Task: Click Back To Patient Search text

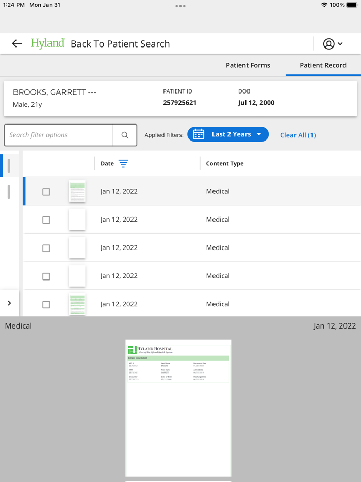Action: (x=120, y=44)
